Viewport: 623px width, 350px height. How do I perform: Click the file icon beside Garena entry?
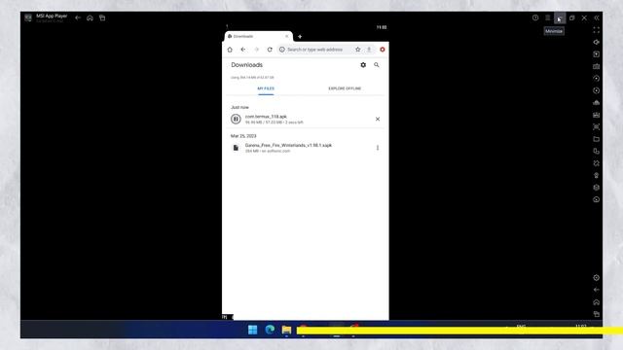(x=236, y=148)
